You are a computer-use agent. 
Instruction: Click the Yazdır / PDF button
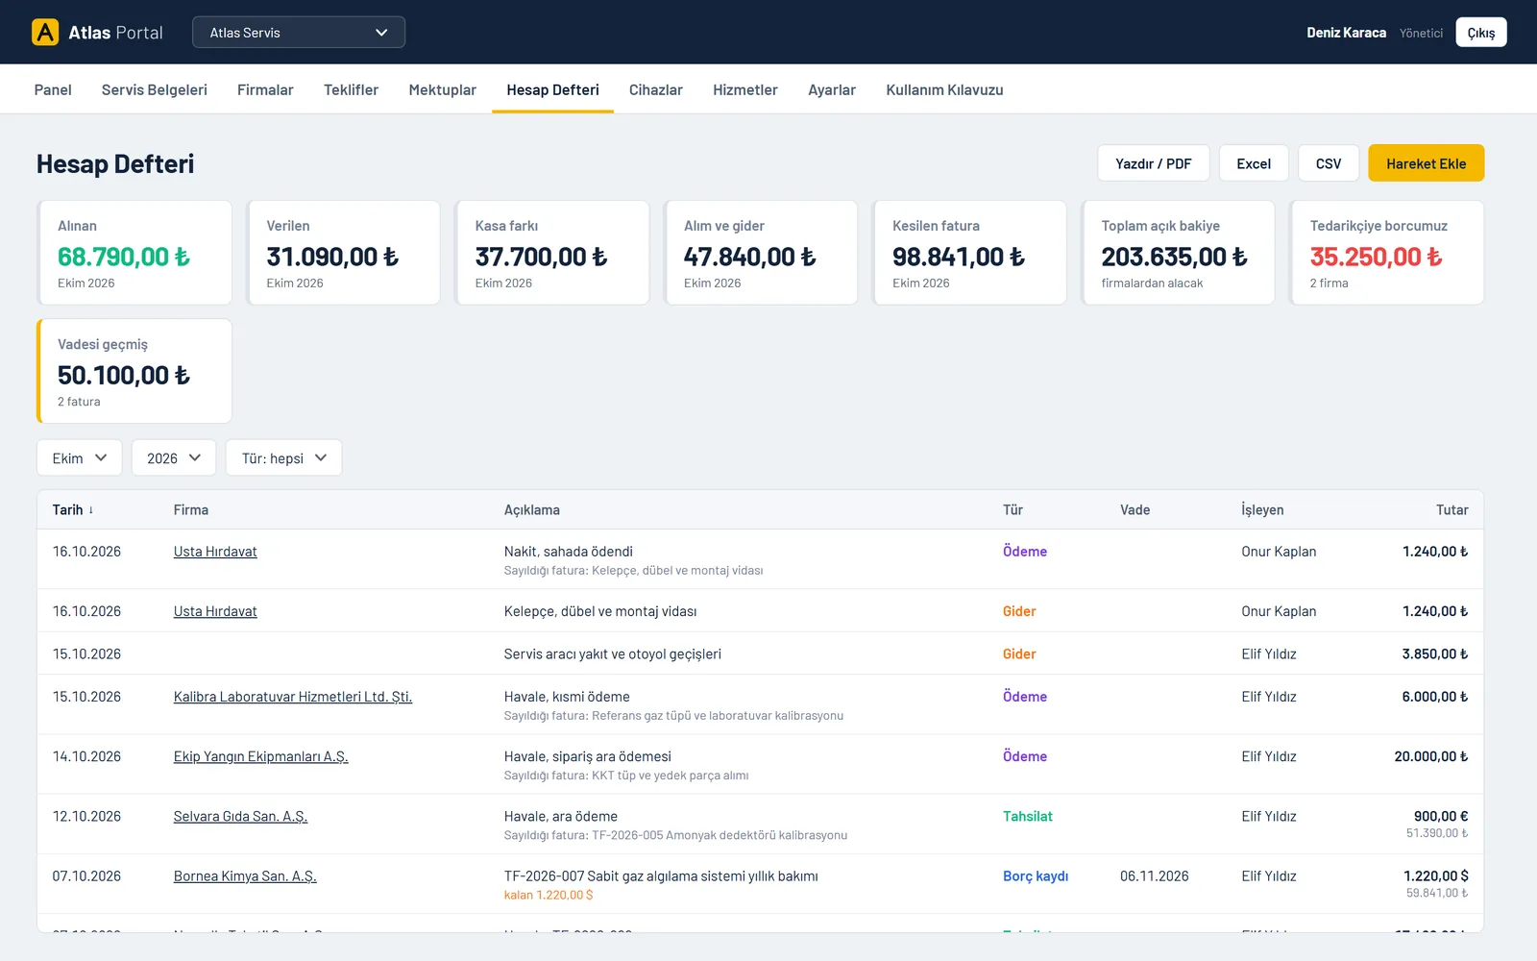click(x=1154, y=163)
